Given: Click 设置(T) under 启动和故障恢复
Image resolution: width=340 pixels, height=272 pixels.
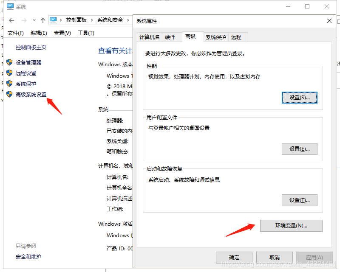Looking at the screenshot, I should 299,200.
